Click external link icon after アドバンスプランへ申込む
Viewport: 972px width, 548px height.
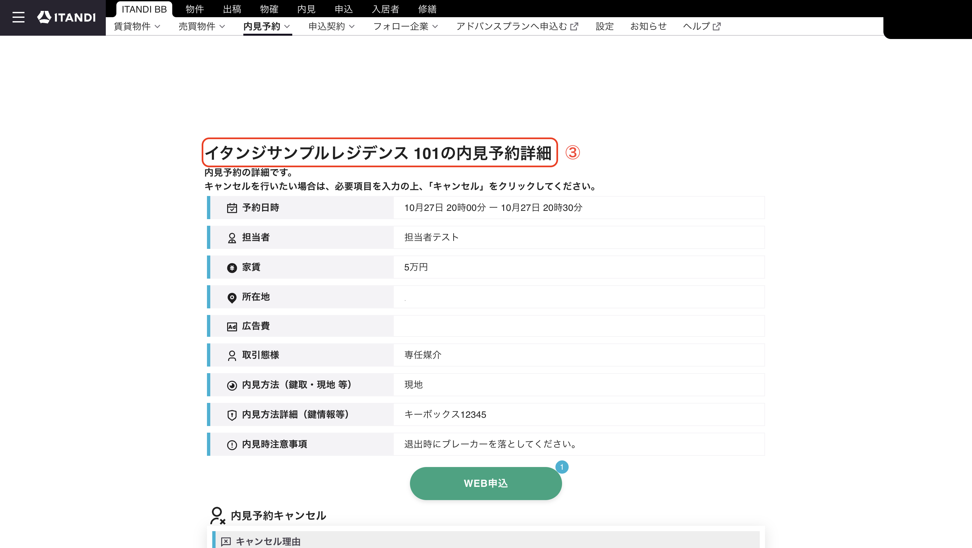tap(574, 26)
